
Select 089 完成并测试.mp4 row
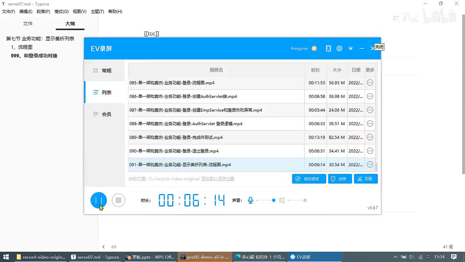[251, 137]
